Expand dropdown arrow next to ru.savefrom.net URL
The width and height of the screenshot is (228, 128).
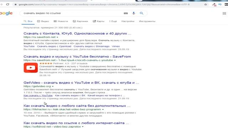point(57,37)
